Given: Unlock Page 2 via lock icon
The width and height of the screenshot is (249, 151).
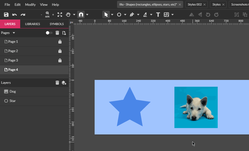Looking at the screenshot, I should pyautogui.click(x=60, y=51).
